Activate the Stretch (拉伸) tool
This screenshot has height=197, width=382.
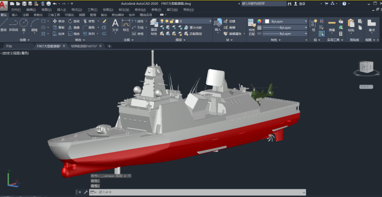59,34
